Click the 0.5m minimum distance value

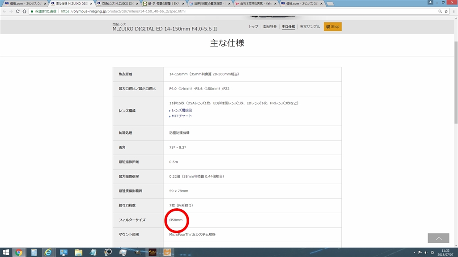174,162
